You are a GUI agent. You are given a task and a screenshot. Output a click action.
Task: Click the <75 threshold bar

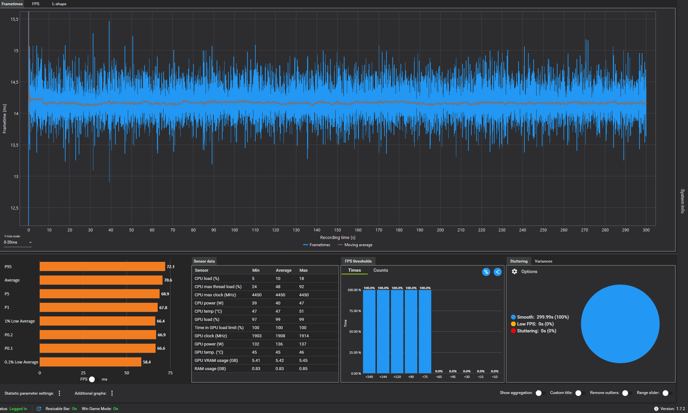pyautogui.click(x=425, y=332)
